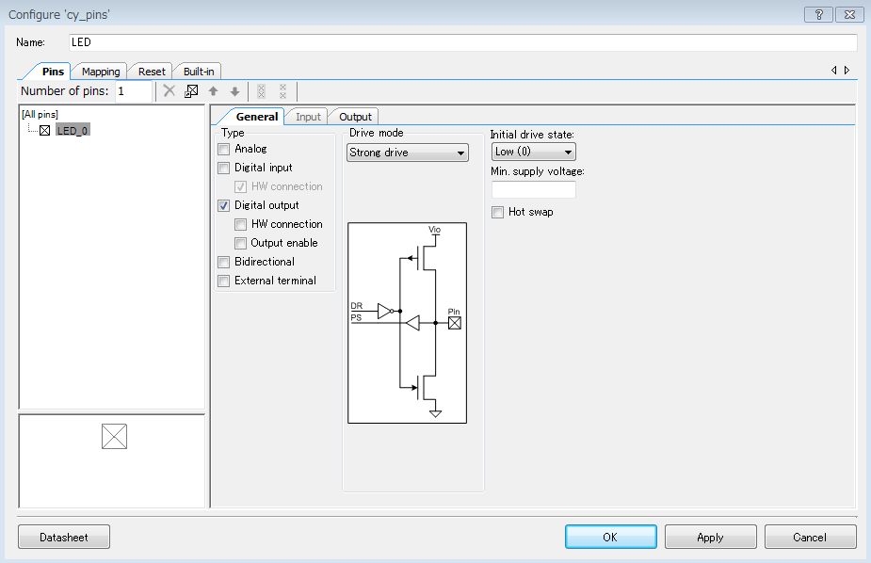Click the drive mode circuit diagram
The height and width of the screenshot is (563, 871).
[x=407, y=323]
